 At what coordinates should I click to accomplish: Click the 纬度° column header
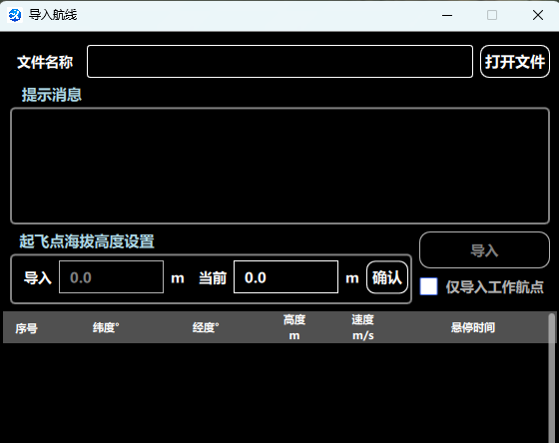[106, 327]
